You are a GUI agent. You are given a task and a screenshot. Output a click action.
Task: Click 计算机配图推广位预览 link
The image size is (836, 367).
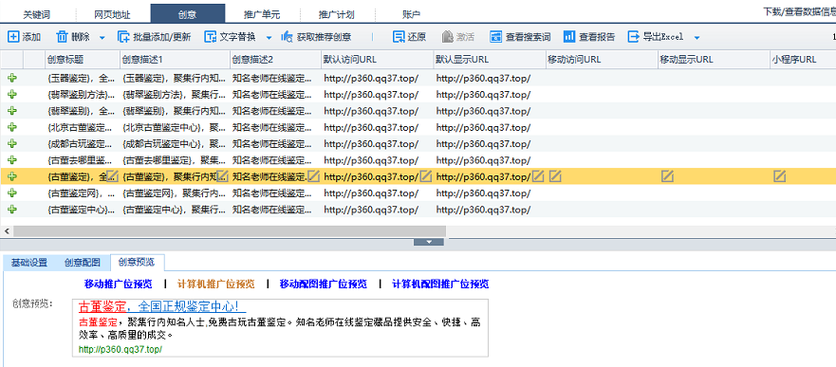point(440,284)
